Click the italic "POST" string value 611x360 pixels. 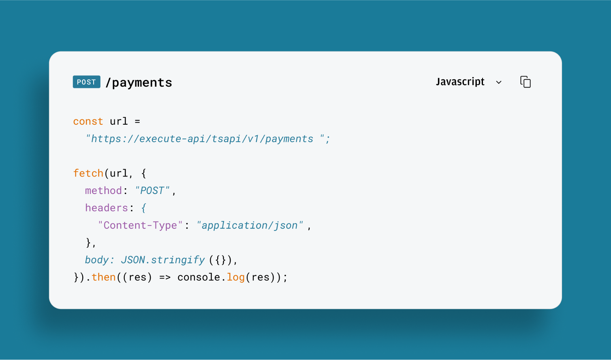click(153, 190)
